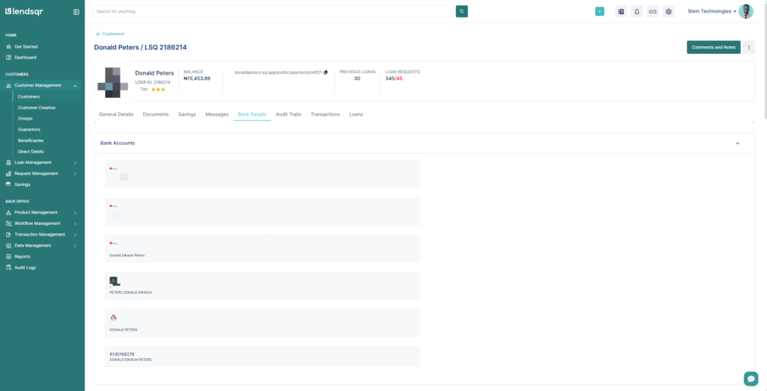Viewport: 767px width, 391px height.
Task: Select the 8130168278 bank account card
Action: click(263, 357)
